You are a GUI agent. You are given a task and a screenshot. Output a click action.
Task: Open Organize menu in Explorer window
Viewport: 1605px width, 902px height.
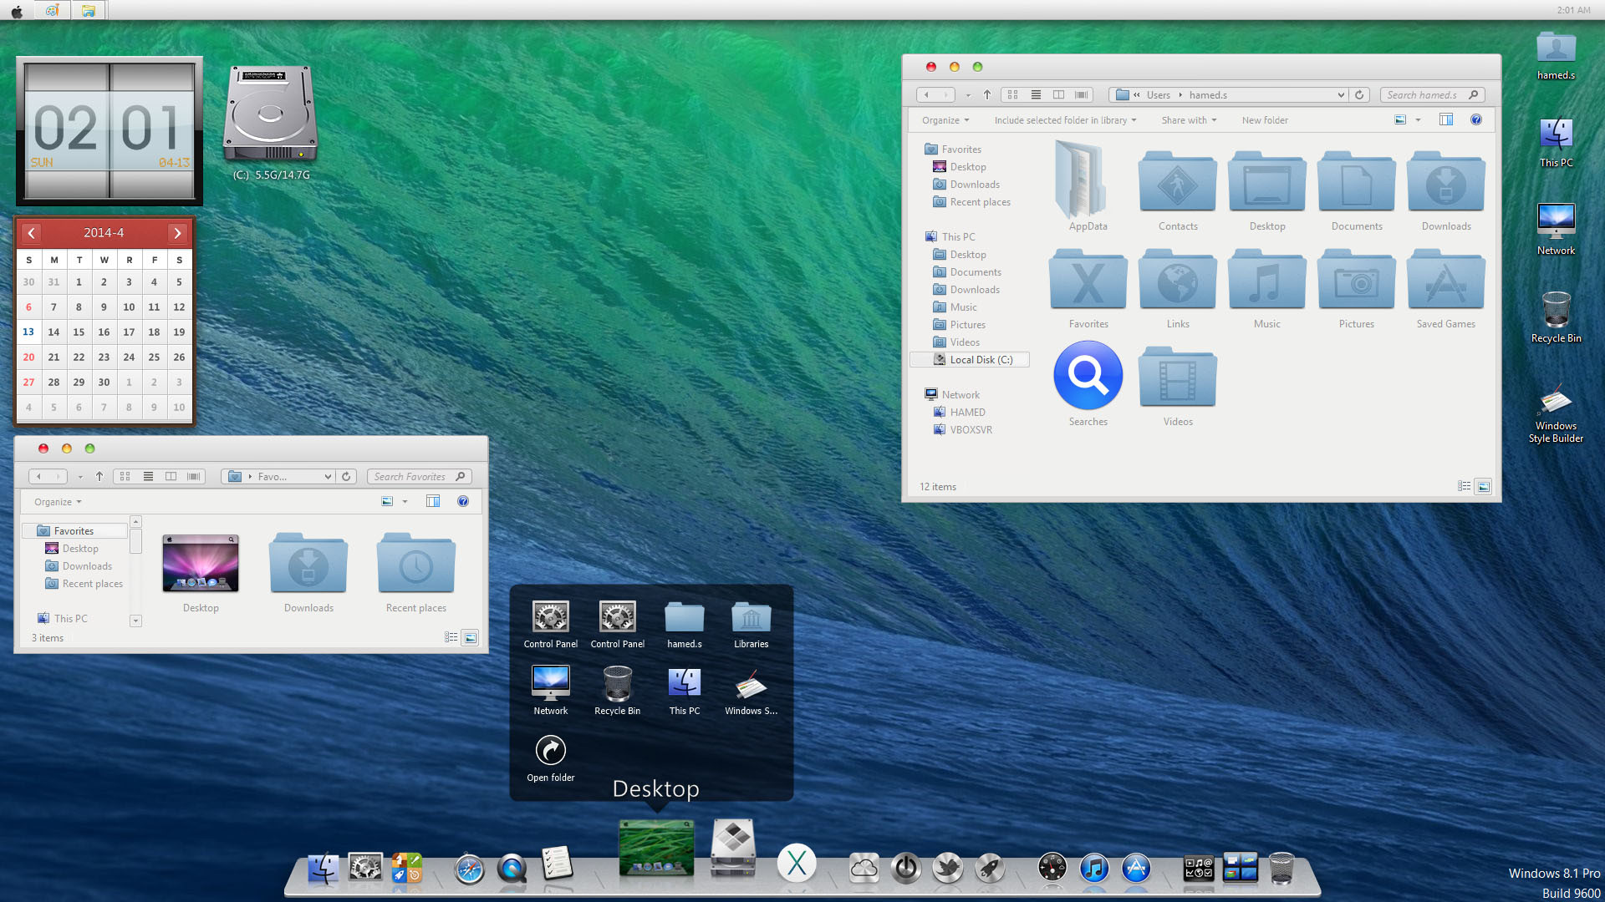tap(944, 120)
